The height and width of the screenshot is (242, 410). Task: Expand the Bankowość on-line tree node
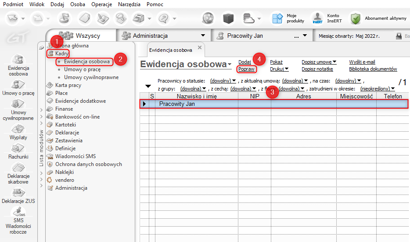41,116
